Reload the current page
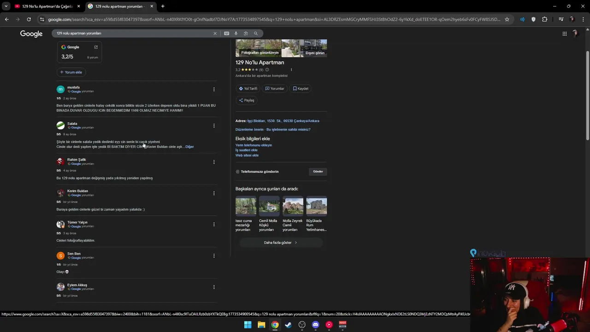 point(29,19)
